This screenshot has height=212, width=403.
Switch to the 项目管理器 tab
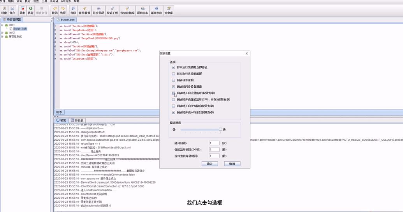tap(12, 19)
